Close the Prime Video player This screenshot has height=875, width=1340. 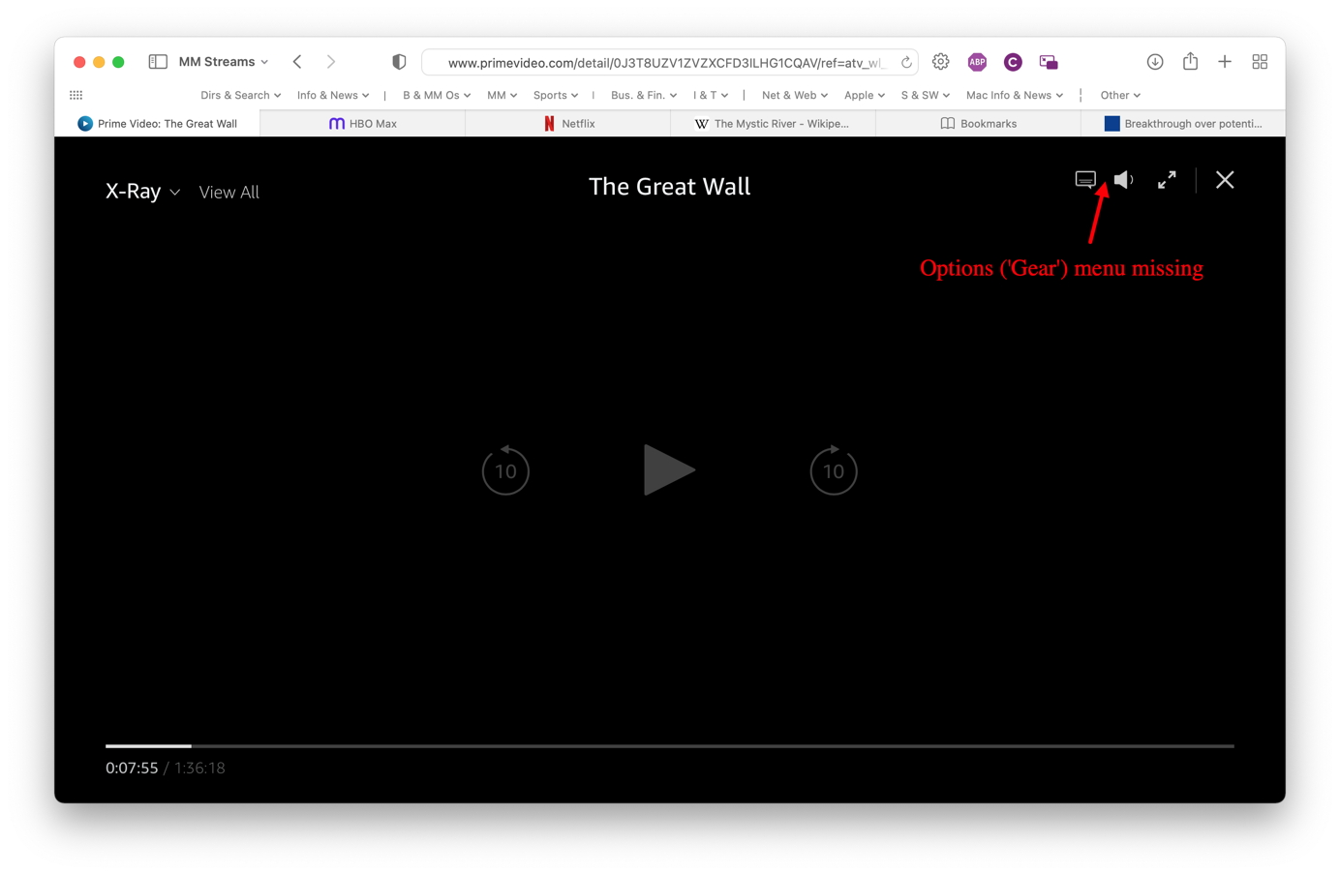pyautogui.click(x=1225, y=180)
